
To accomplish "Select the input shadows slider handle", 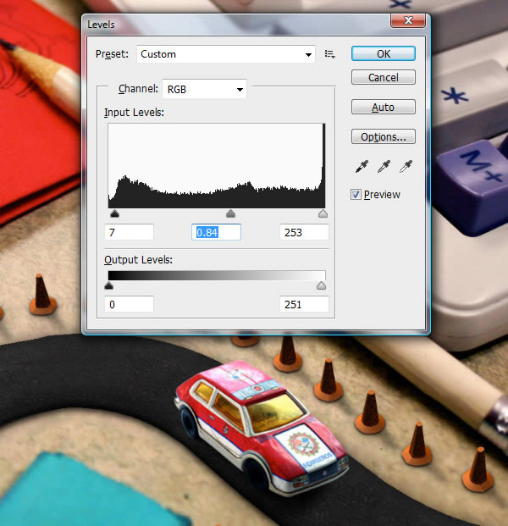I will click(x=114, y=213).
